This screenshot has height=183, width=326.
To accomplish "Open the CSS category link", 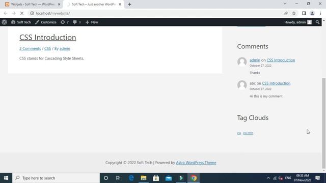I will 47,48.
